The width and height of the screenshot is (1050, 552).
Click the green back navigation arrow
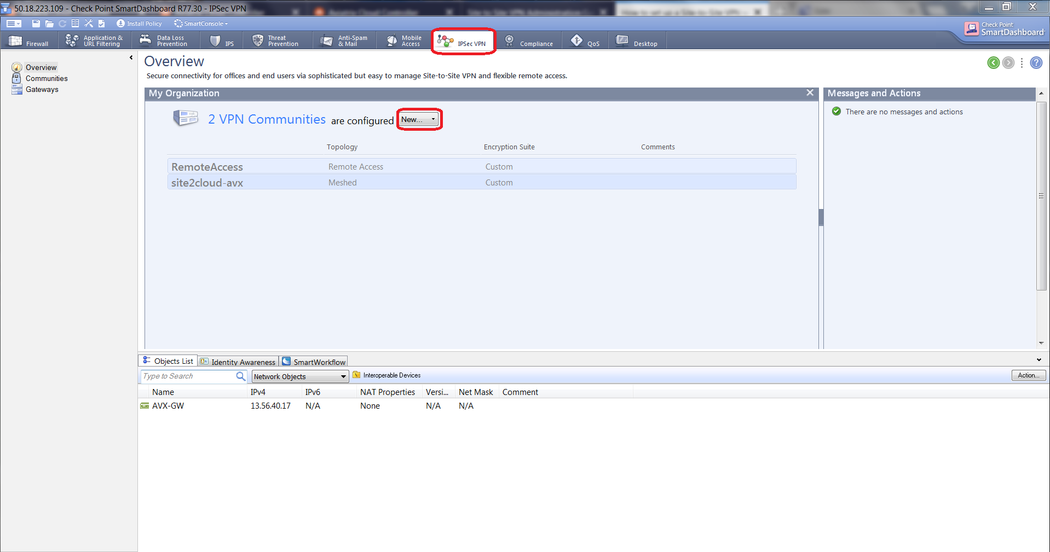[993, 63]
